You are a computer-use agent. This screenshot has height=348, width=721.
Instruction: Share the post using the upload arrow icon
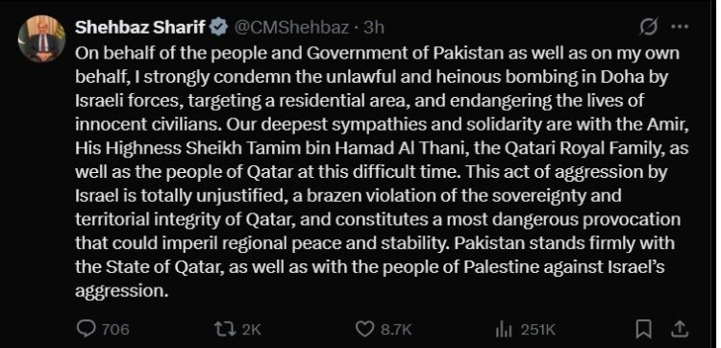click(x=681, y=329)
